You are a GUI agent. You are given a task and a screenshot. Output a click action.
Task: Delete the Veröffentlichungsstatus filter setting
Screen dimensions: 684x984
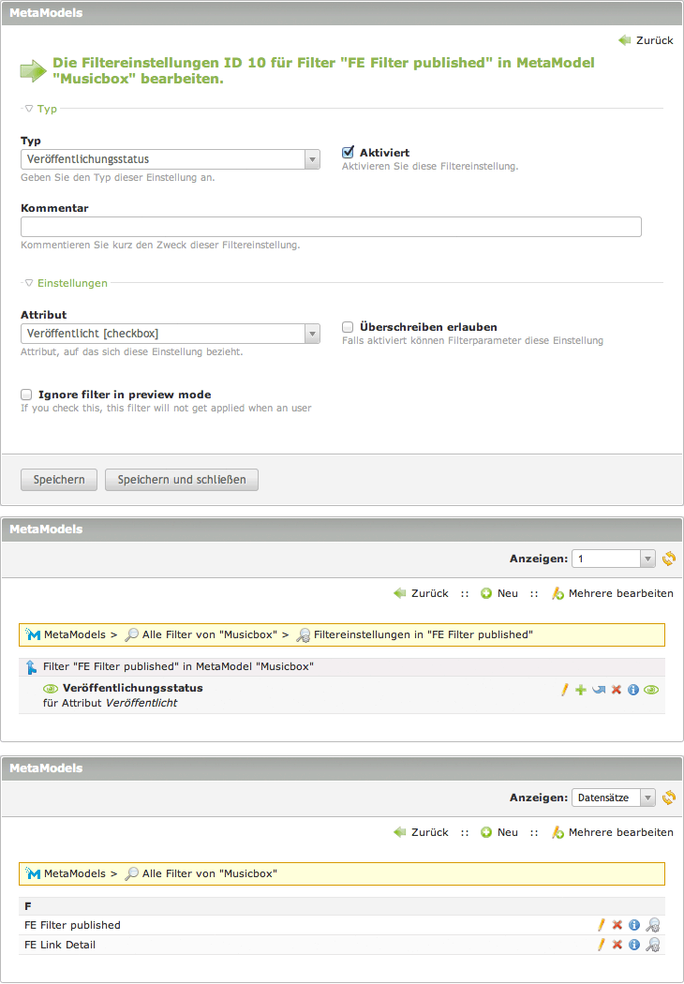[617, 690]
